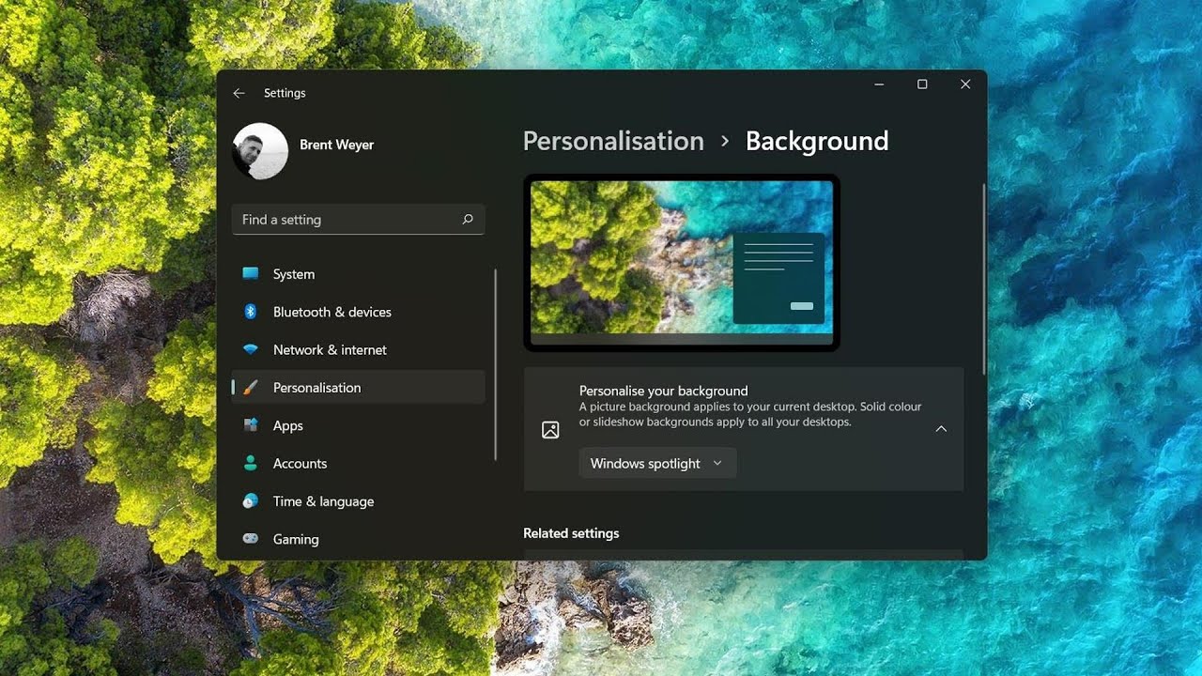The width and height of the screenshot is (1202, 676).
Task: Click the Find a setting search box
Action: pyautogui.click(x=358, y=219)
